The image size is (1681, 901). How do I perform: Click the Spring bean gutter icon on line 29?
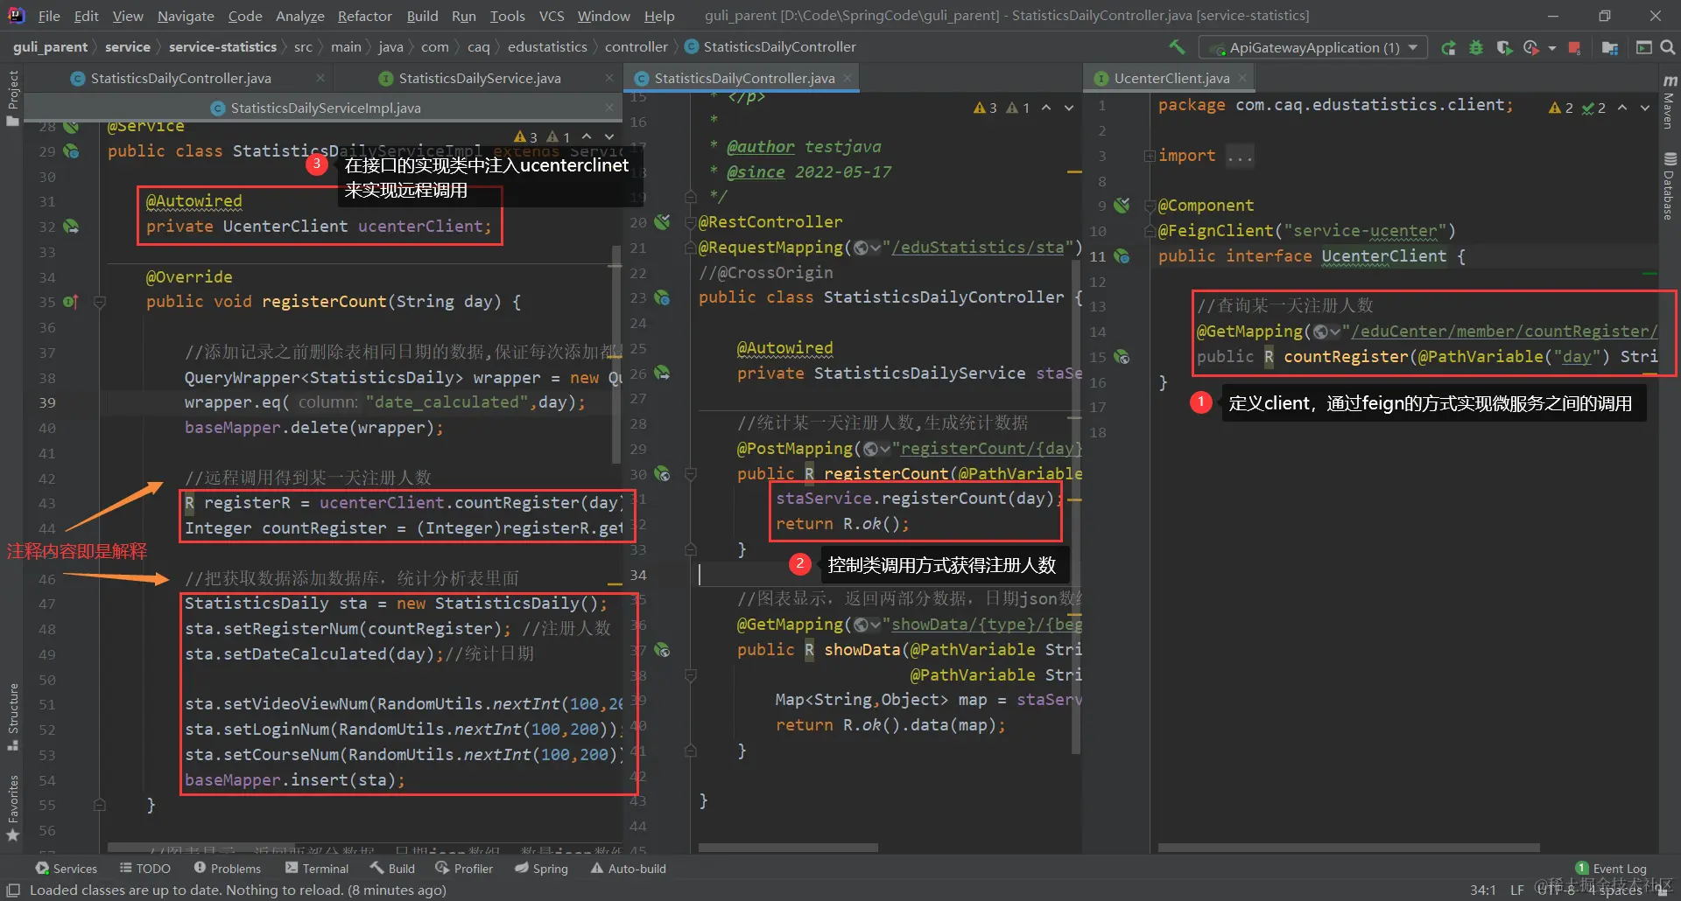click(71, 151)
